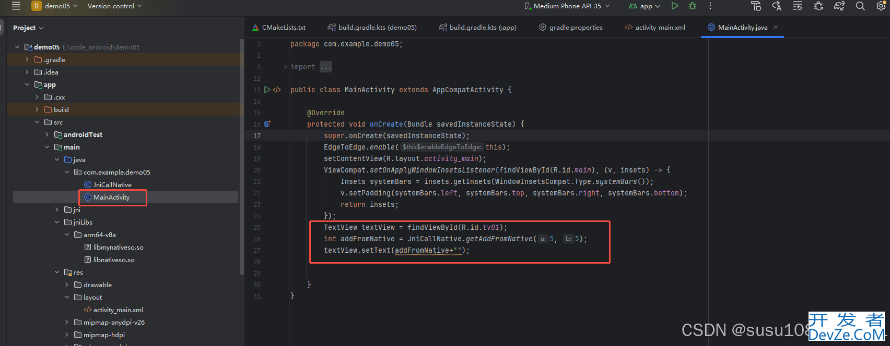Screen dimensions: 890x346
Task: Open the main hamburger menu
Action: pyautogui.click(x=16, y=6)
